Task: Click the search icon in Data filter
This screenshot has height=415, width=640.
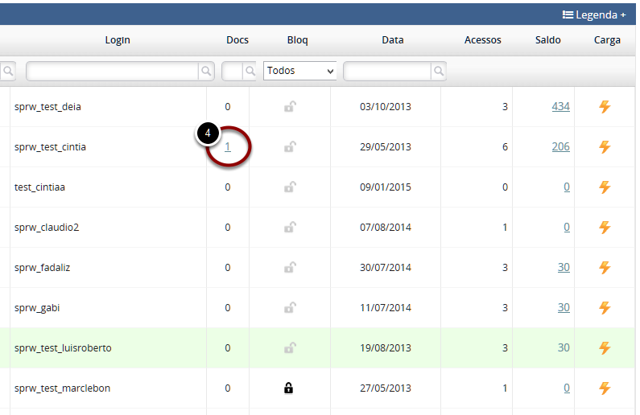Action: pyautogui.click(x=438, y=72)
